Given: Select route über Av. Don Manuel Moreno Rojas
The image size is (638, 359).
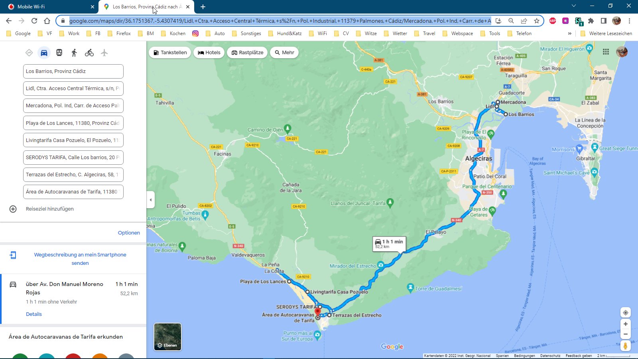Looking at the screenshot, I should click(73, 299).
